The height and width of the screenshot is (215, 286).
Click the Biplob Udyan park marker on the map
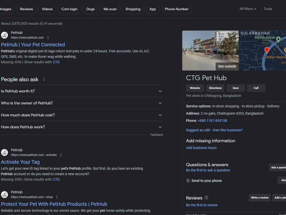tap(278, 39)
